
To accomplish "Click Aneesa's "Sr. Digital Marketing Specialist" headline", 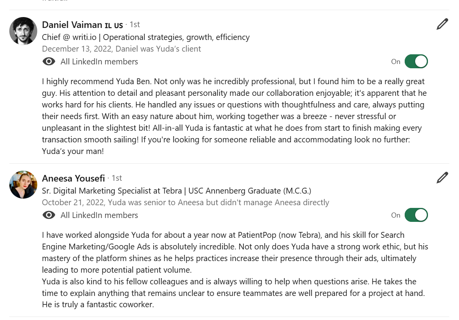I will [176, 191].
